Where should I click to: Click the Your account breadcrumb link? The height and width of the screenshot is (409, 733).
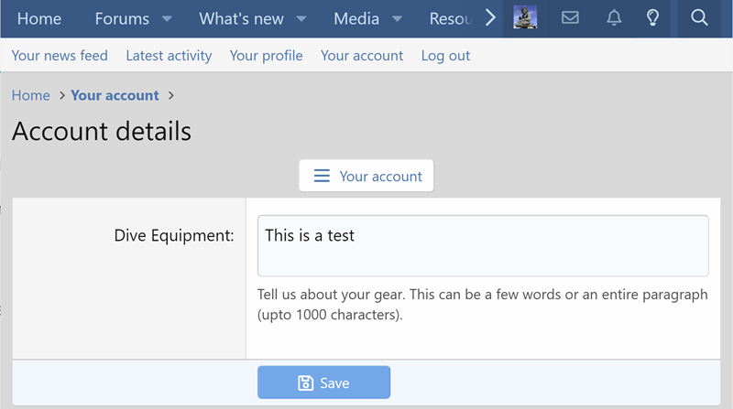click(115, 95)
